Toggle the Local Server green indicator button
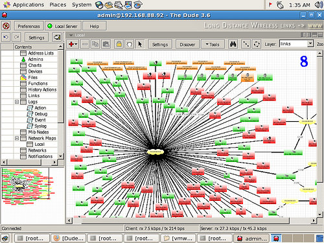 [63, 26]
